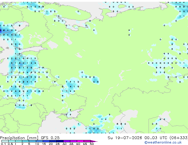Click the 35–40 mm legend color swatch
This screenshot has width=188, height=145.
point(73,141)
